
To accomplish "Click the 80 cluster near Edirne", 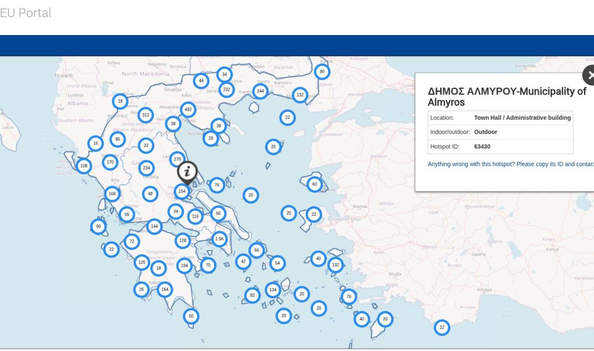I will point(321,71).
